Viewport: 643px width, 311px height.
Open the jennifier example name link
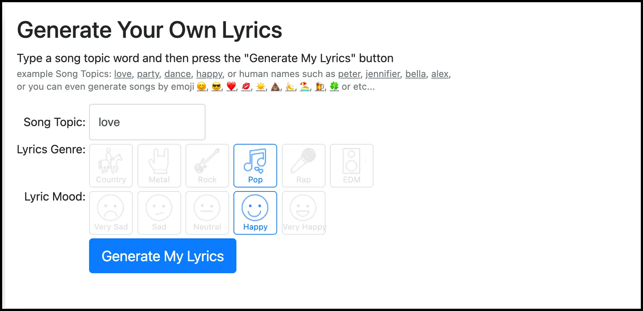[383, 74]
